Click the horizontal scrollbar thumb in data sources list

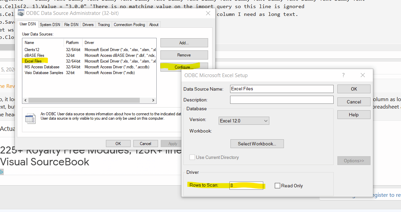coord(84,100)
